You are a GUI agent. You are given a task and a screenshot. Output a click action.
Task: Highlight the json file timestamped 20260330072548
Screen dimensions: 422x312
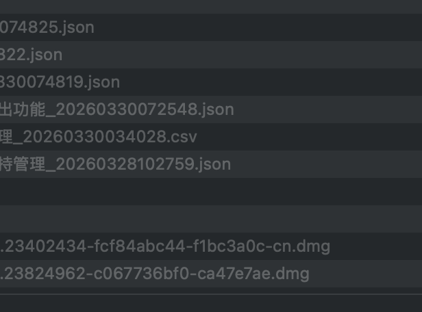pos(116,109)
